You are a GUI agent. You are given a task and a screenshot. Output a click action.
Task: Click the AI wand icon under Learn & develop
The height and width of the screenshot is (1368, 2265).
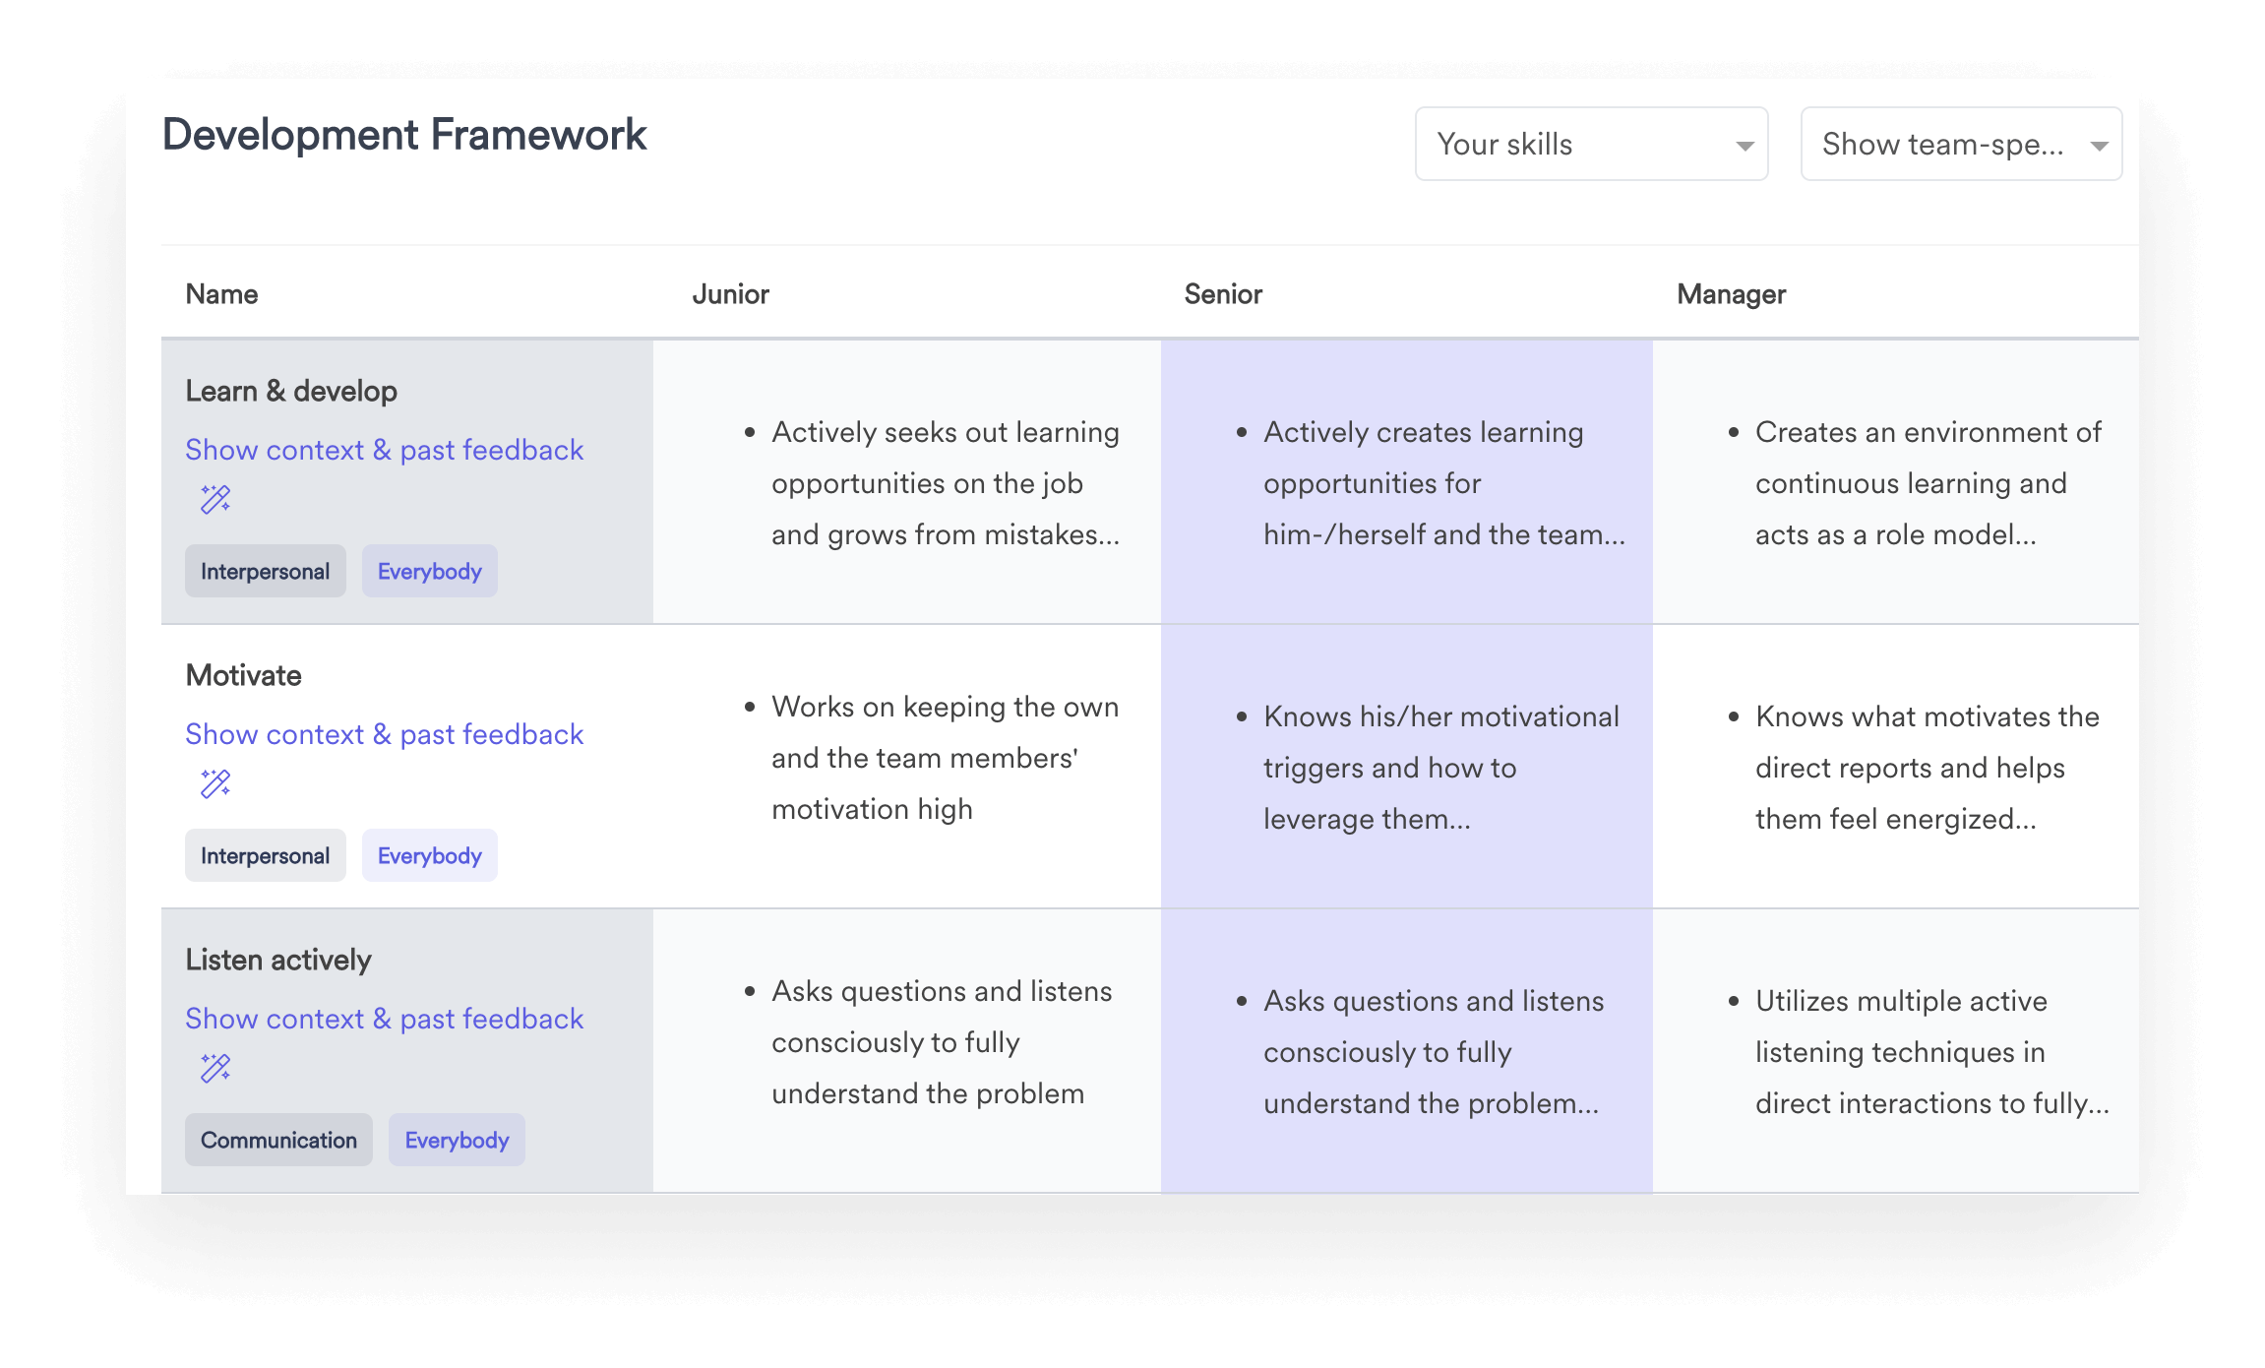[x=215, y=500]
